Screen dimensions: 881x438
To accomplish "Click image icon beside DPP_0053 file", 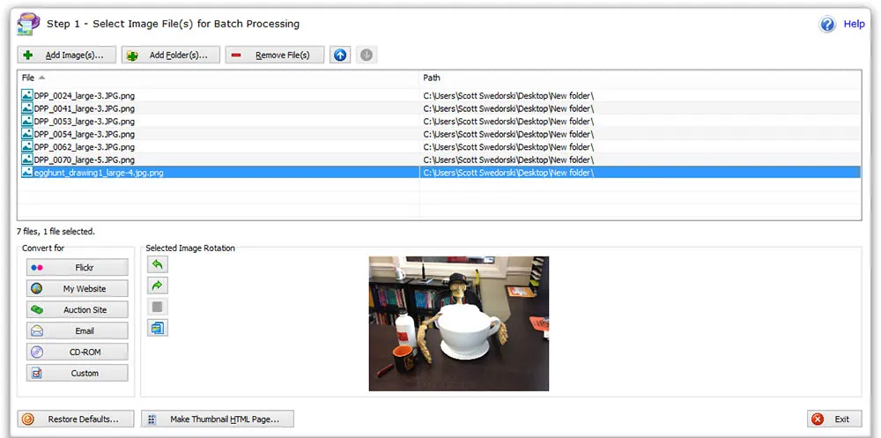I will click(x=27, y=121).
